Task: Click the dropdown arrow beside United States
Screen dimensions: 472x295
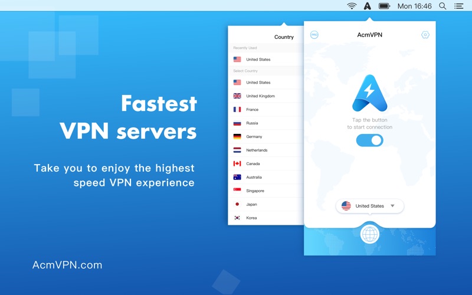Action: (392, 206)
